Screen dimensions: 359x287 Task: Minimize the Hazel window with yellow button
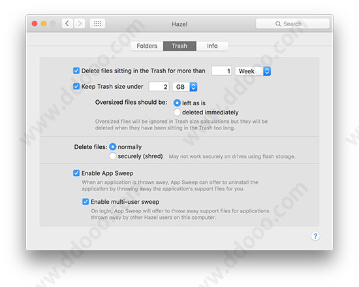coord(44,24)
